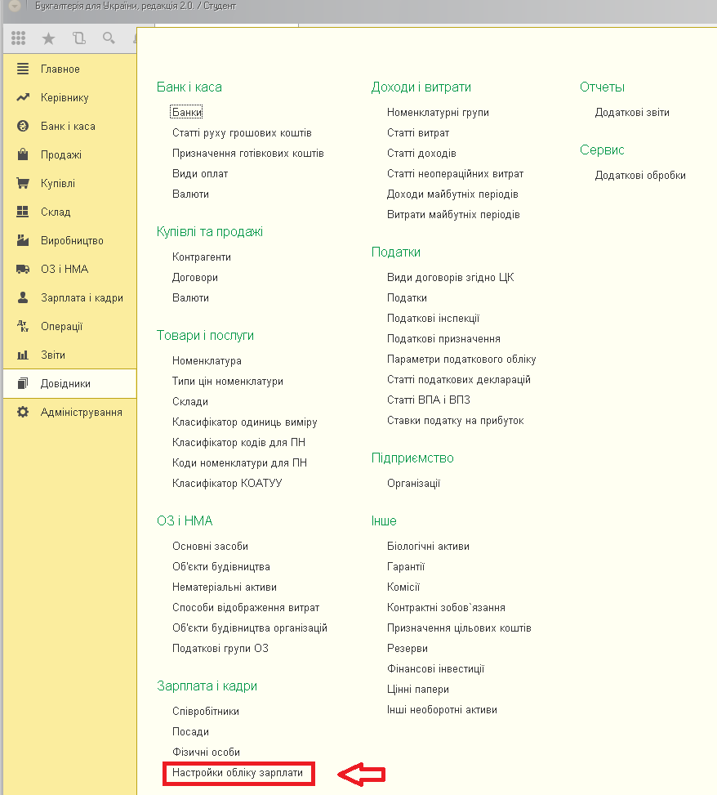Switch to Склад section
This screenshot has height=795, width=717.
(56, 212)
